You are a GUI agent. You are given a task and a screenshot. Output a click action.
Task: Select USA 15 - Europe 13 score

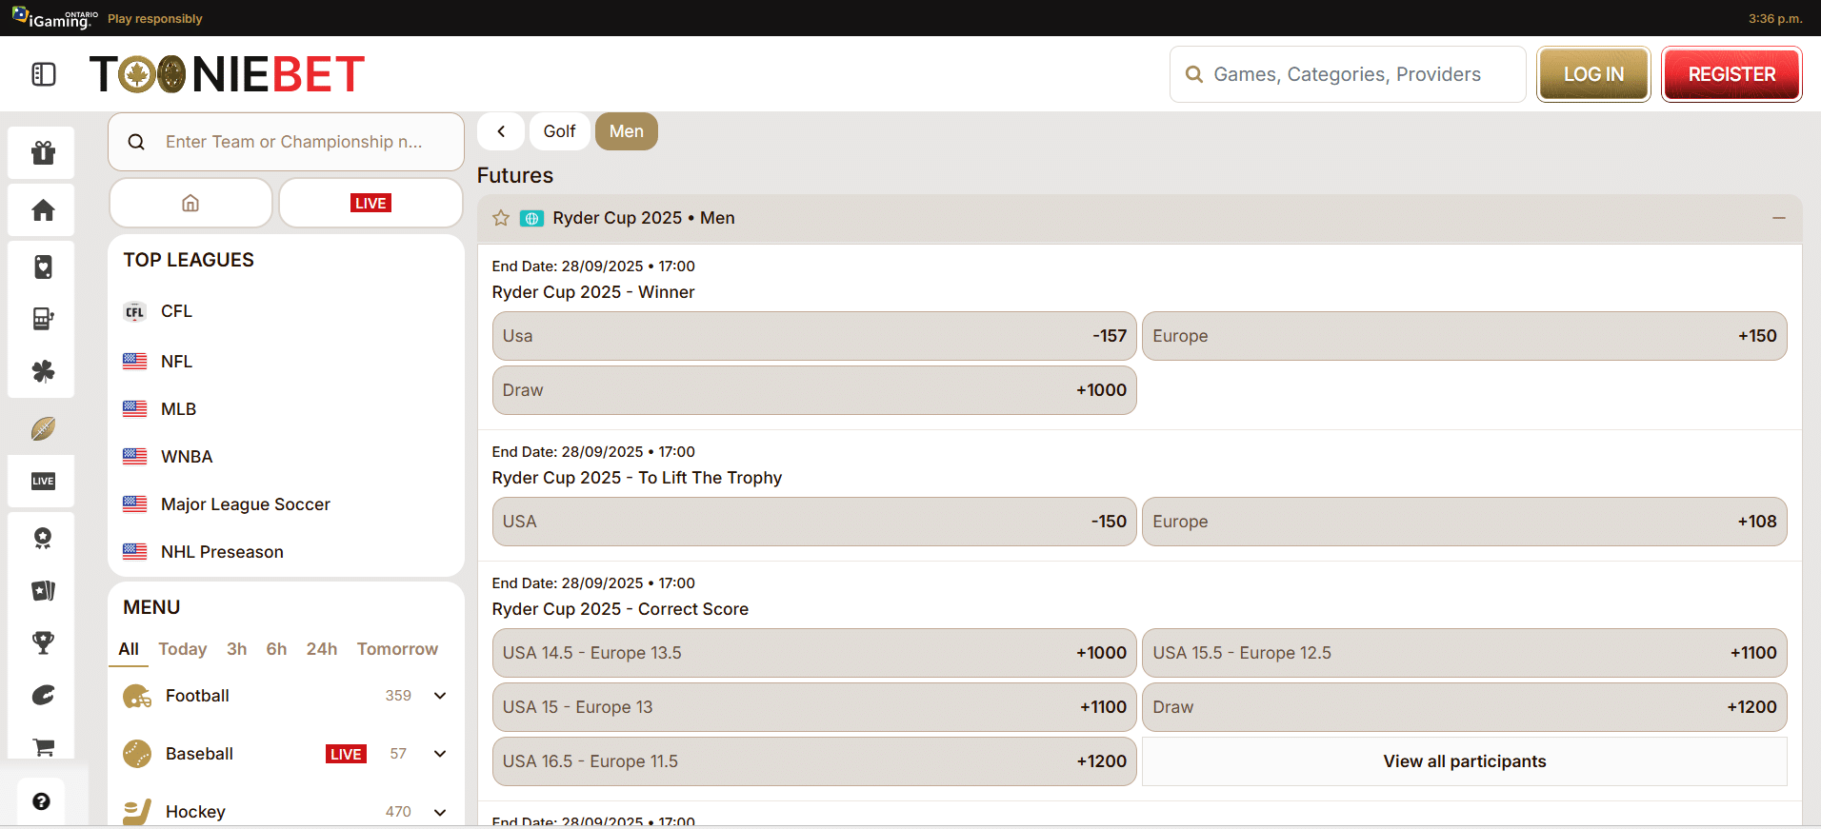[814, 707]
